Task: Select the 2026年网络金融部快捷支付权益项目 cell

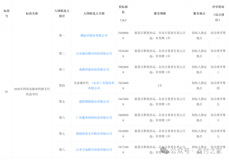Action: (32, 91)
